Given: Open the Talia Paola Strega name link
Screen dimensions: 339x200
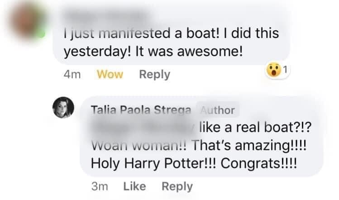Looking at the screenshot, I should (141, 110).
